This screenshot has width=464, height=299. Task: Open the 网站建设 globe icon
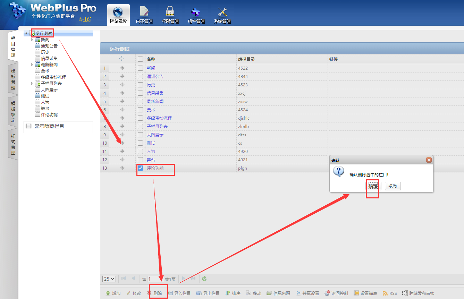(118, 12)
